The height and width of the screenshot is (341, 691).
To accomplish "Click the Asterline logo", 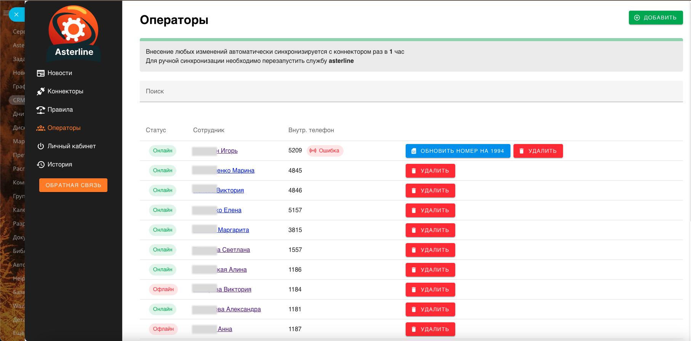I will (74, 33).
